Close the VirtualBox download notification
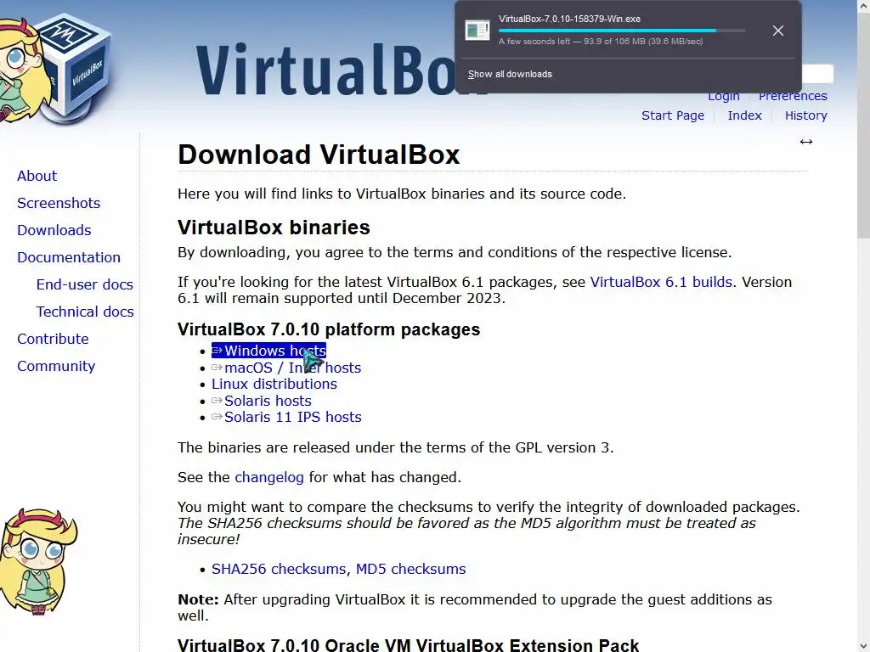This screenshot has width=870, height=652. click(778, 31)
